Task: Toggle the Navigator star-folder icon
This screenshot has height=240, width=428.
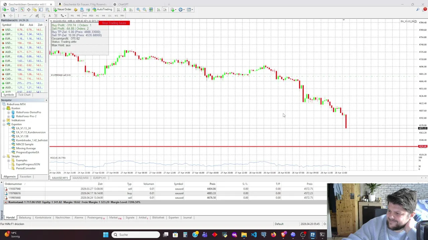Action: [x=35, y=9]
